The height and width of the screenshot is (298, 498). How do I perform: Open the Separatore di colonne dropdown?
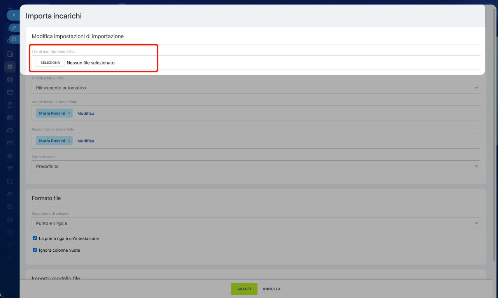coord(256,223)
